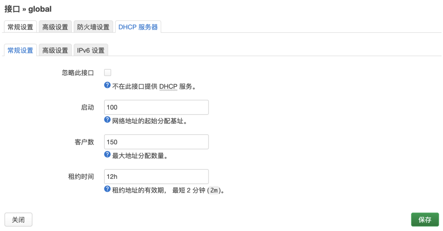This screenshot has width=443, height=231.
Task: Switch to the interface-level 高级设置 tab
Action: 55,27
